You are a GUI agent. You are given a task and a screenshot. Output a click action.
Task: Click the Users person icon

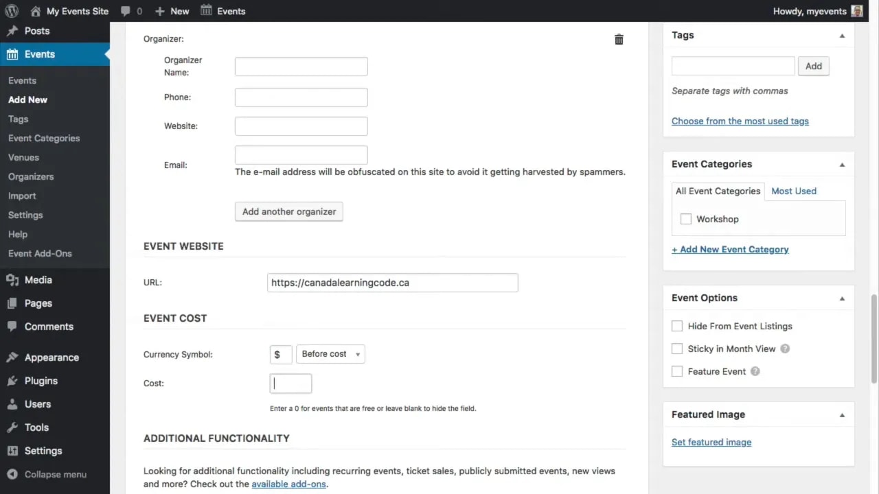tap(12, 404)
